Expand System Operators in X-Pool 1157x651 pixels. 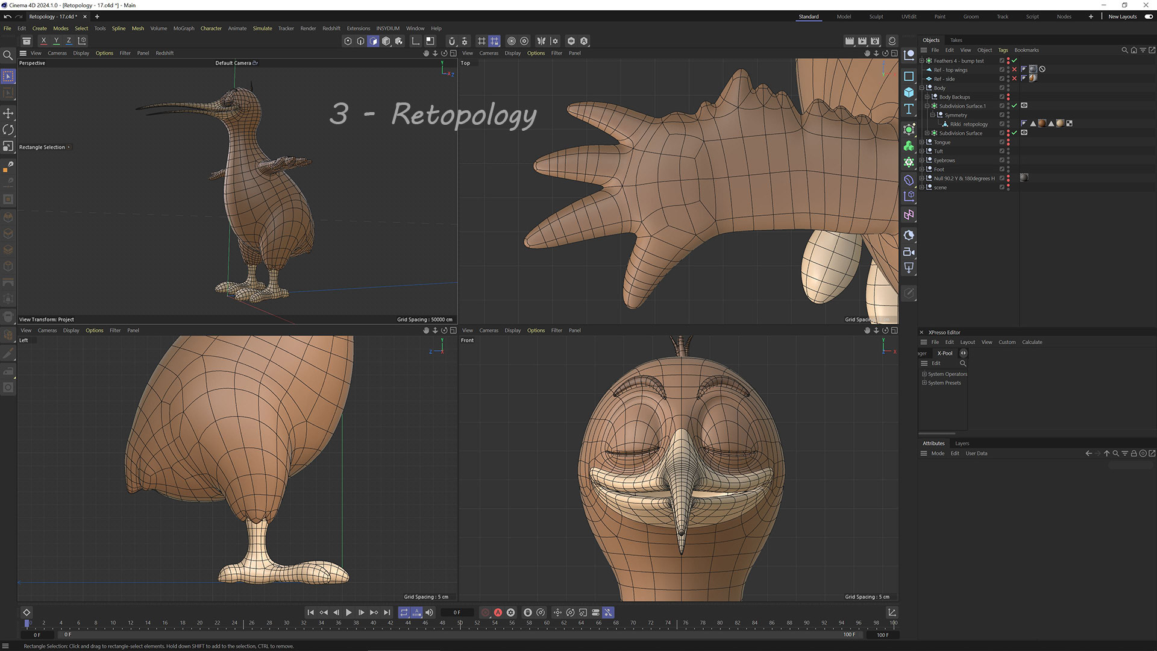click(x=924, y=374)
